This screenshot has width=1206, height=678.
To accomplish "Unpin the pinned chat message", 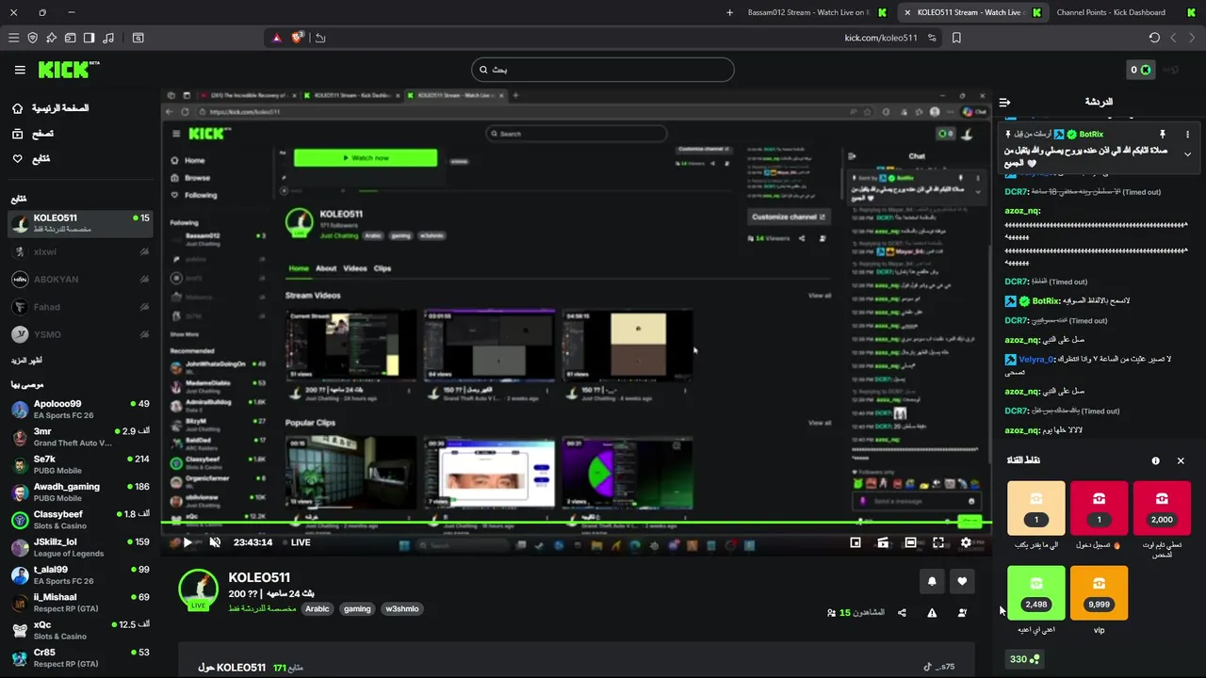I will [1163, 135].
